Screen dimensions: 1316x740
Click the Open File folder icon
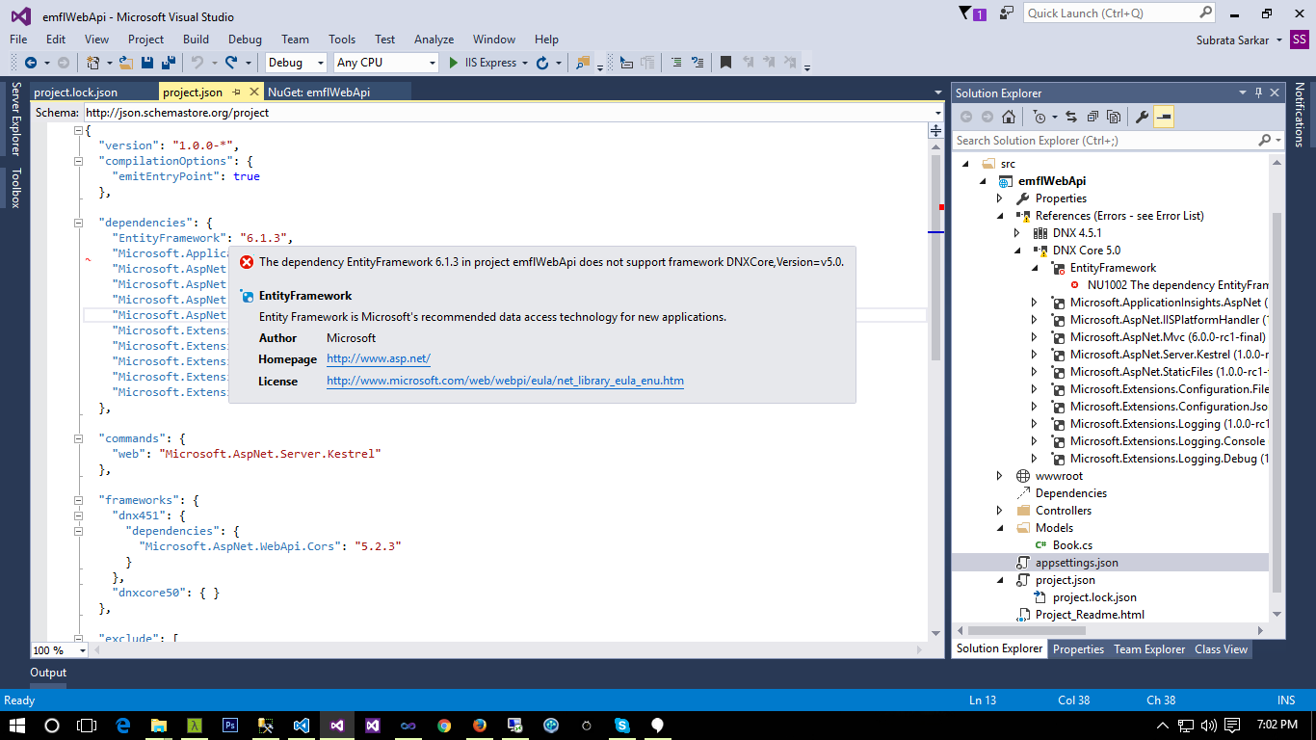pyautogui.click(x=126, y=63)
